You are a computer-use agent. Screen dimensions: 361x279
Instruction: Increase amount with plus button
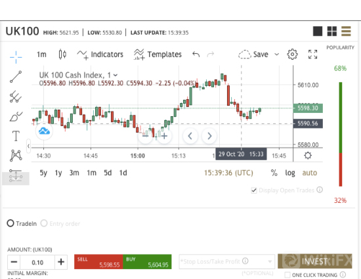point(61,262)
